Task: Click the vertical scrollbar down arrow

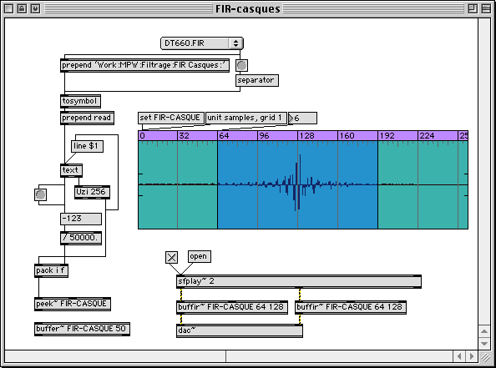Action: pyautogui.click(x=484, y=343)
